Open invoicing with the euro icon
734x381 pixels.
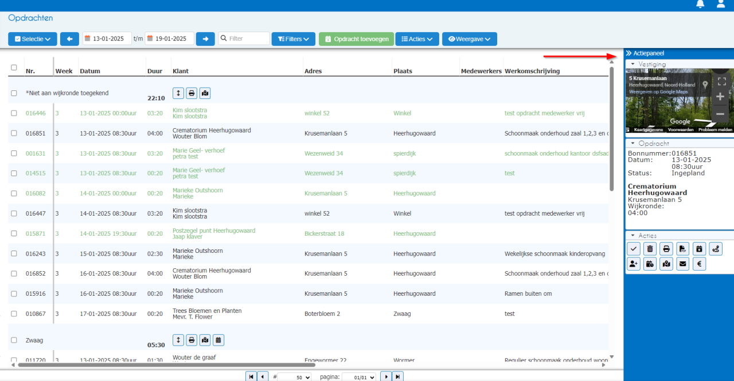pos(699,264)
